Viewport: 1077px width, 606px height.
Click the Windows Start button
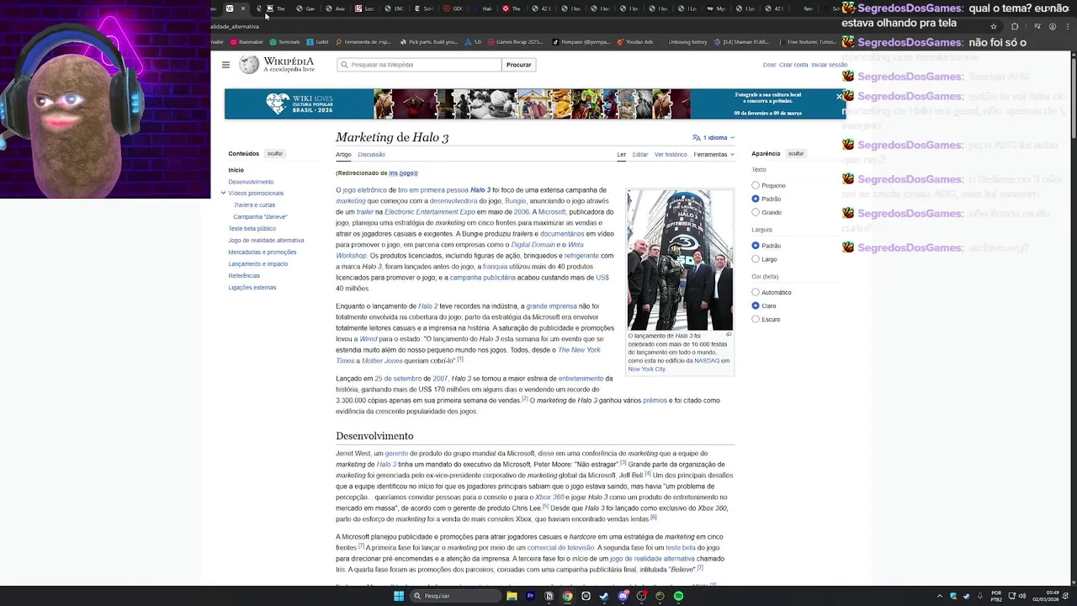click(399, 596)
